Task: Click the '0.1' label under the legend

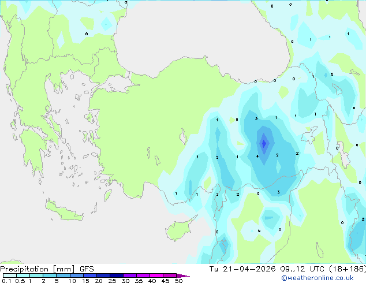Action: (x=6, y=281)
